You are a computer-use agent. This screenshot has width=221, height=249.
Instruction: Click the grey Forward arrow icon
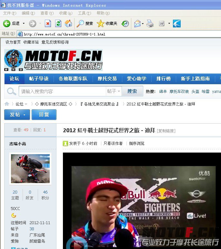[x=33, y=24]
